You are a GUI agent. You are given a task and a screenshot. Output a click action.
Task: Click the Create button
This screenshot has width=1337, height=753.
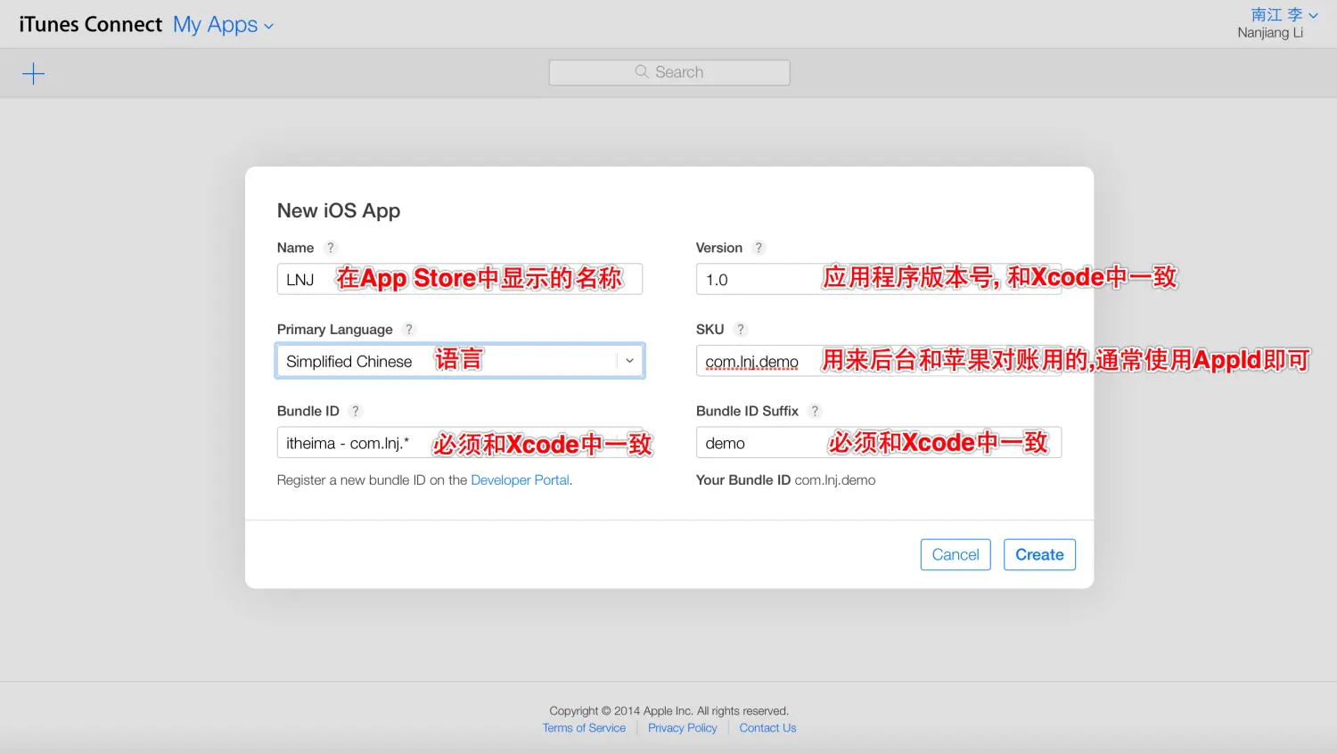(x=1039, y=554)
